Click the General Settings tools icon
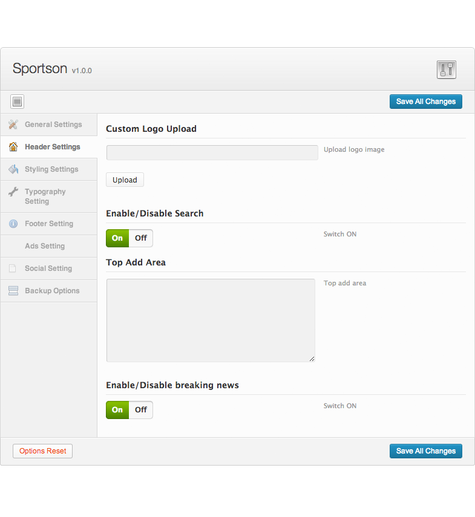This screenshot has height=517, width=475. coord(13,125)
